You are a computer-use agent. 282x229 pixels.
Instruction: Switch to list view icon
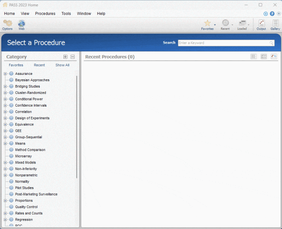254,57
